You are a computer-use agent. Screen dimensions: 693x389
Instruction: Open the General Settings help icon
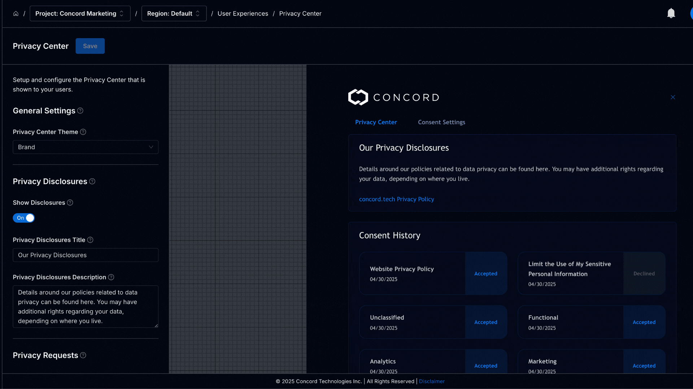pos(80,111)
